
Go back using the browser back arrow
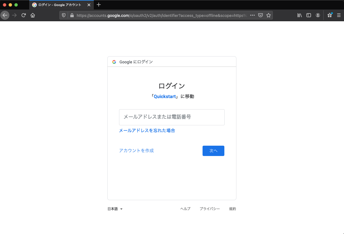tap(5, 15)
